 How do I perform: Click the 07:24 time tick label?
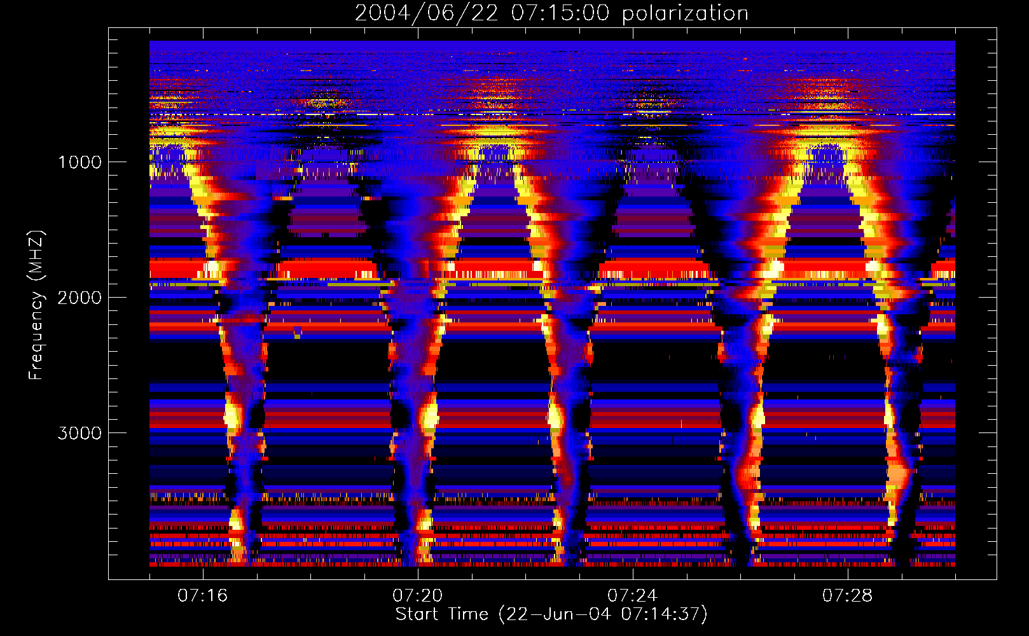click(632, 595)
